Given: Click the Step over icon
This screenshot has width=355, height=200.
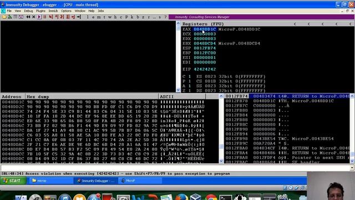Looking at the screenshot, I should click(57, 17).
